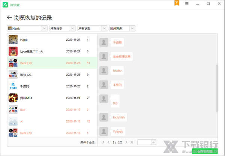Select Hank's leopard avatar

point(13,39)
